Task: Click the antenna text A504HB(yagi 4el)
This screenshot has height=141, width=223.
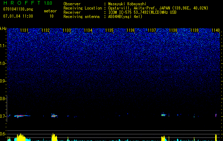Action: point(125,17)
